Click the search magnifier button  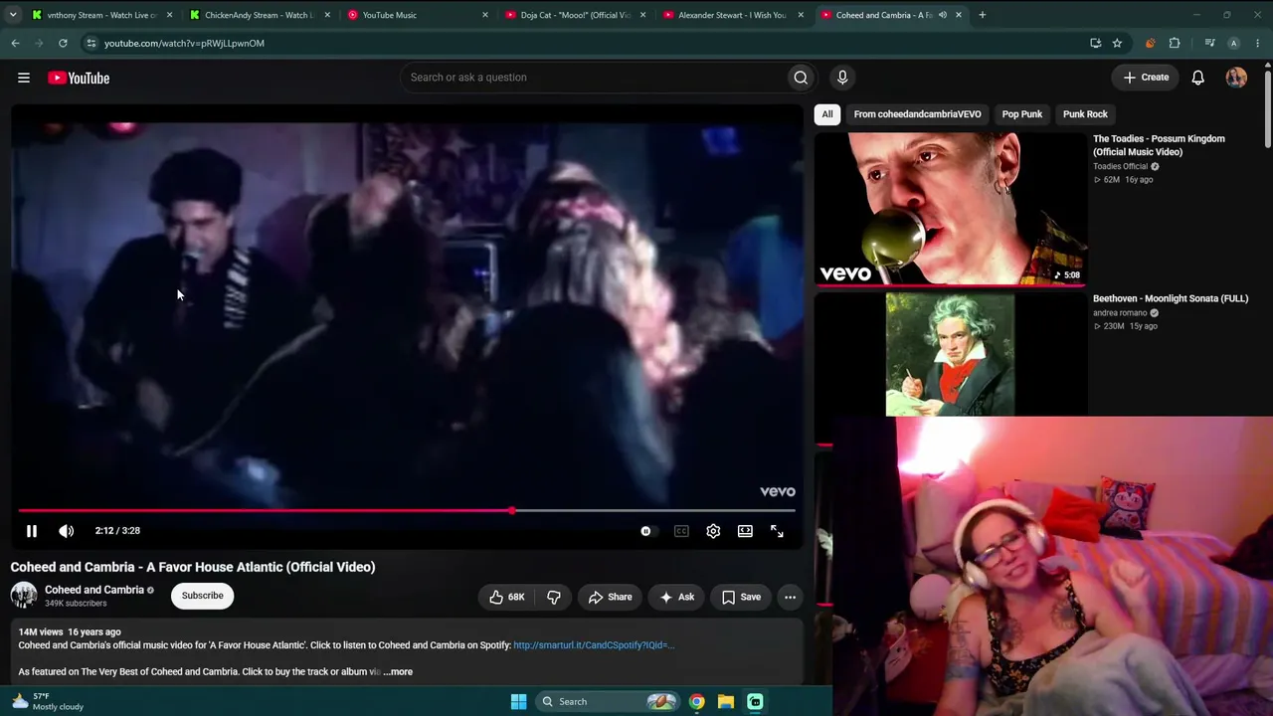[801, 78]
